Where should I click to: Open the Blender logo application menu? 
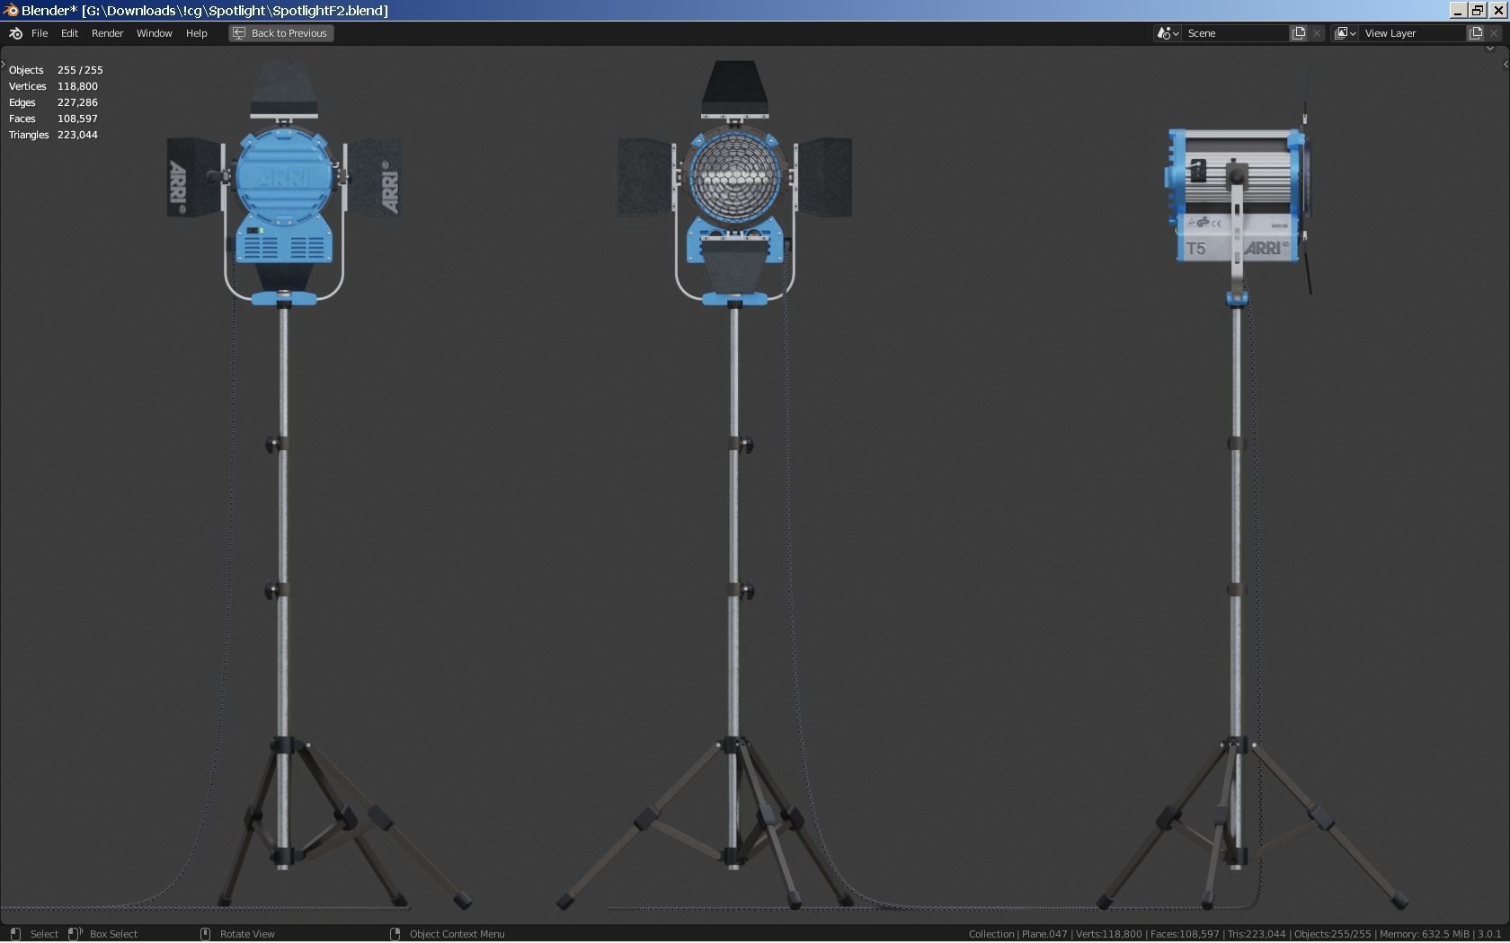15,33
